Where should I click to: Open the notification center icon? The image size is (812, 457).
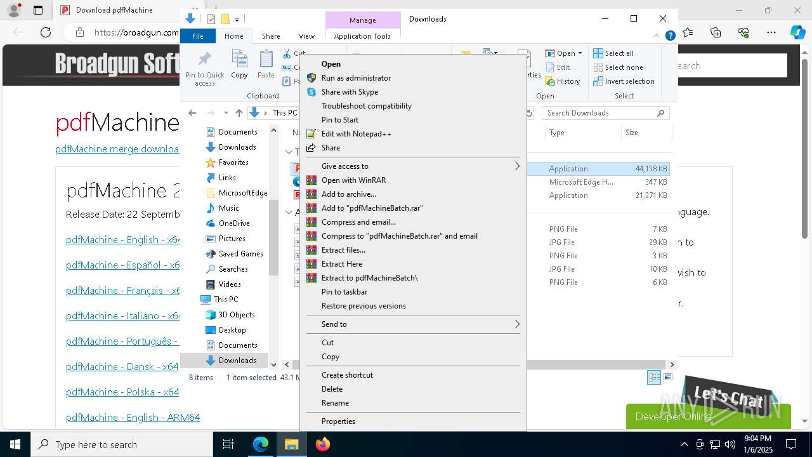point(791,444)
